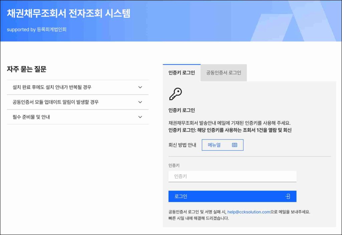Click the 자주 묻는 질문 heading

tap(26, 69)
